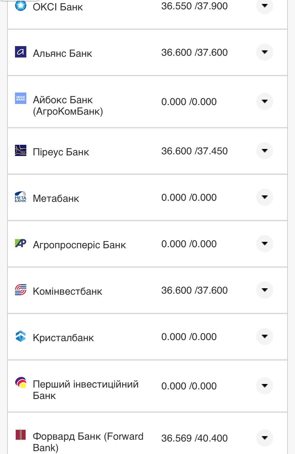The height and width of the screenshot is (454, 295).
Task: Click the Комінвестбанк logo icon
Action: point(21,290)
